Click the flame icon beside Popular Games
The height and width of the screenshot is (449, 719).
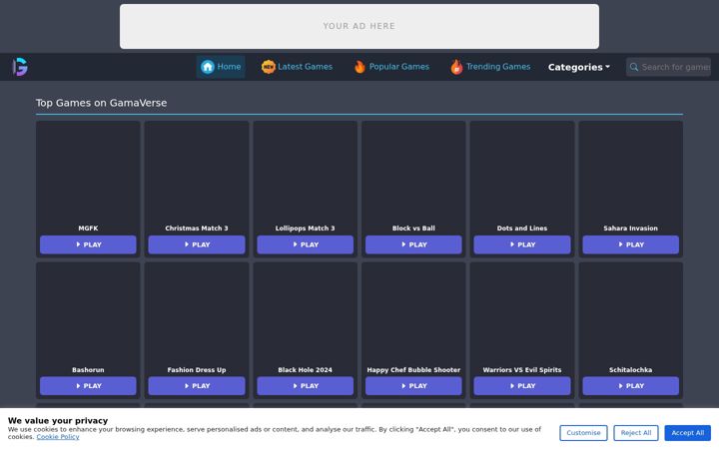pos(359,67)
